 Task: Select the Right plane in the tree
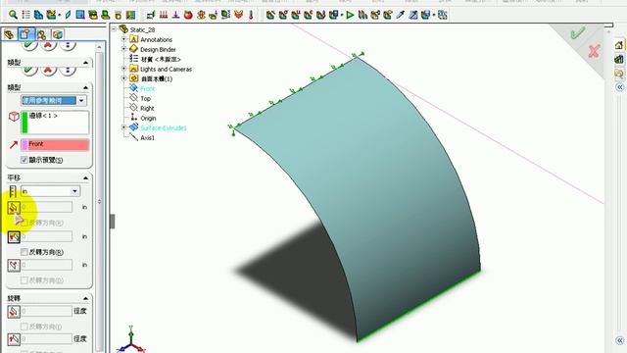point(147,109)
